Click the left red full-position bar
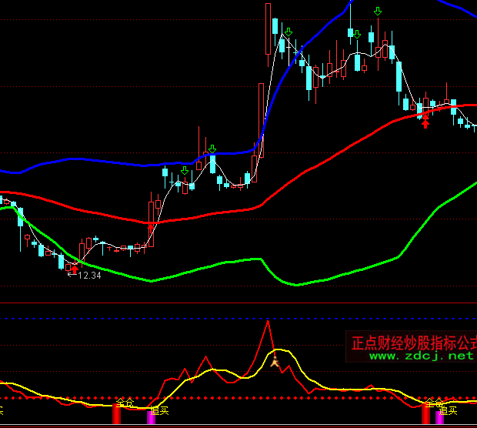This screenshot has width=477, height=428. [117, 414]
